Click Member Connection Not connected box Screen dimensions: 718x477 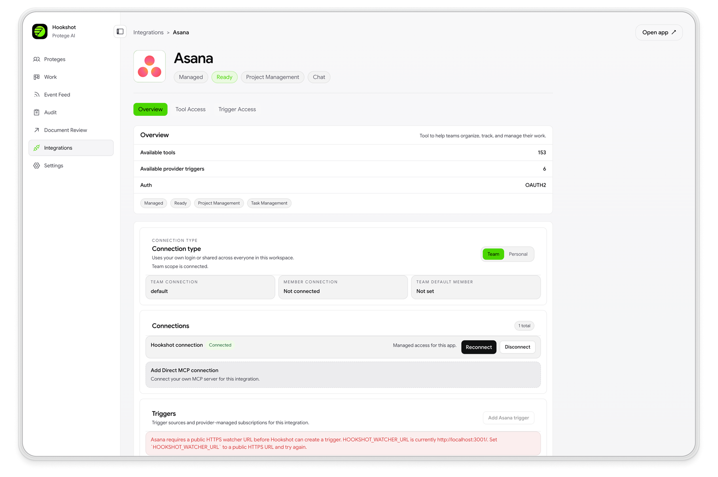click(343, 287)
